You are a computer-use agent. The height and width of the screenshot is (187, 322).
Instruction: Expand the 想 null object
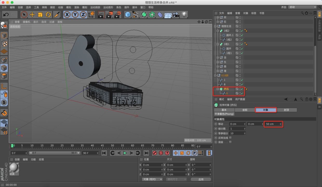(218, 66)
